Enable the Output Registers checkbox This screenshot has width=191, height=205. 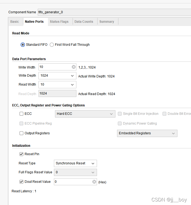[x=21, y=133]
